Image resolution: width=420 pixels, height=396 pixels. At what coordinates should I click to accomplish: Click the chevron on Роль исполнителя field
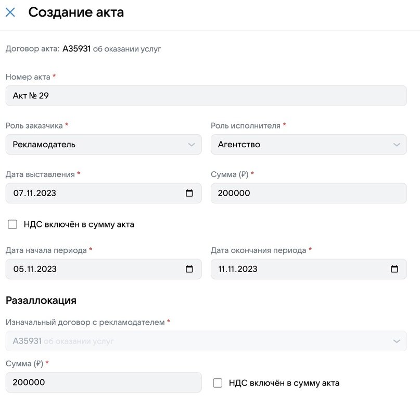coord(396,144)
